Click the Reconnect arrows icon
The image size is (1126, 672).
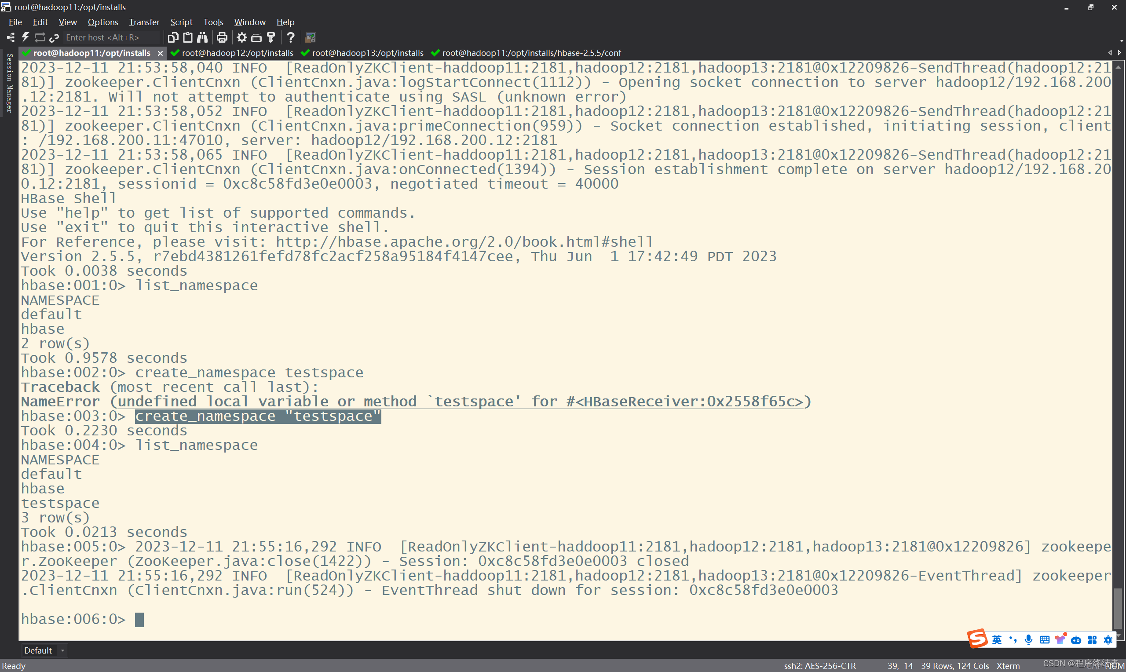[40, 37]
